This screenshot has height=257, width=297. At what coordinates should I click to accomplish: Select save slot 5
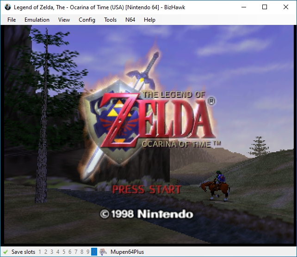(64, 252)
